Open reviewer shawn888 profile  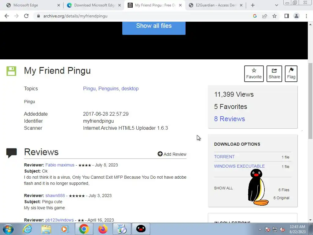point(55,196)
